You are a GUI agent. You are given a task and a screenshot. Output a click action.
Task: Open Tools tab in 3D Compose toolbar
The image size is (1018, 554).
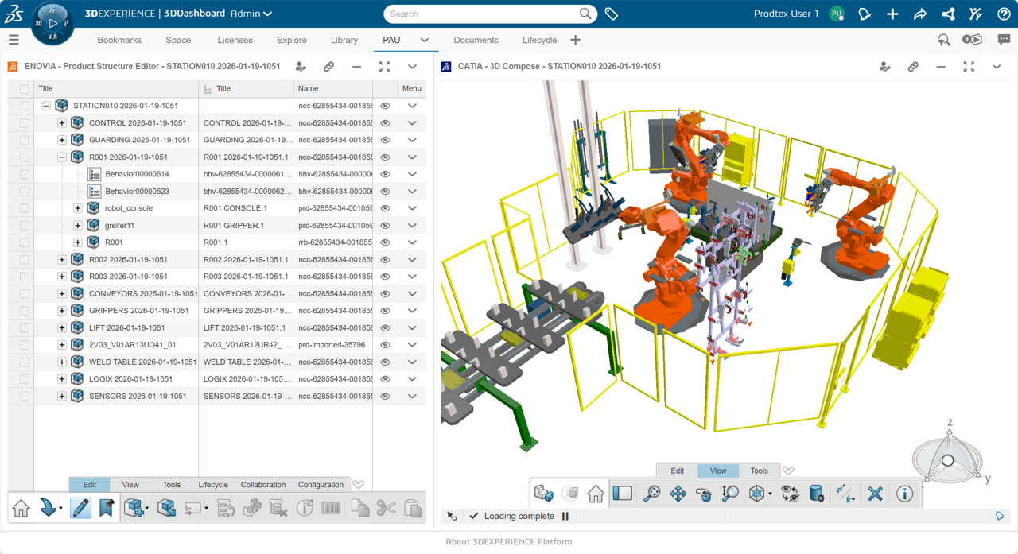coord(760,471)
